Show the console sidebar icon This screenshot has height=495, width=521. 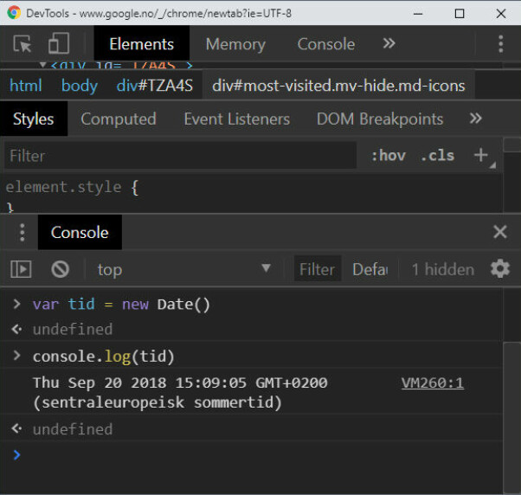21,269
